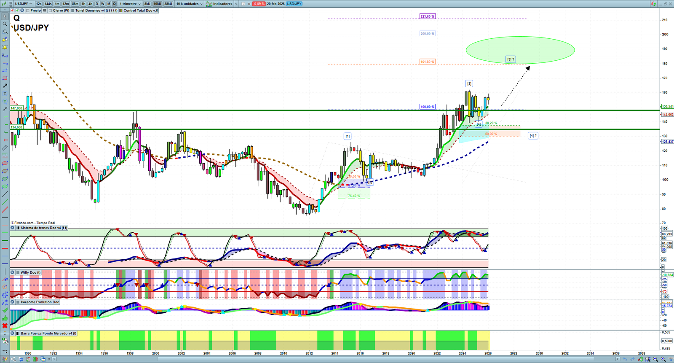Select the black diagonal line tool
This screenshot has height=363, width=674.
pyautogui.click(x=5, y=194)
